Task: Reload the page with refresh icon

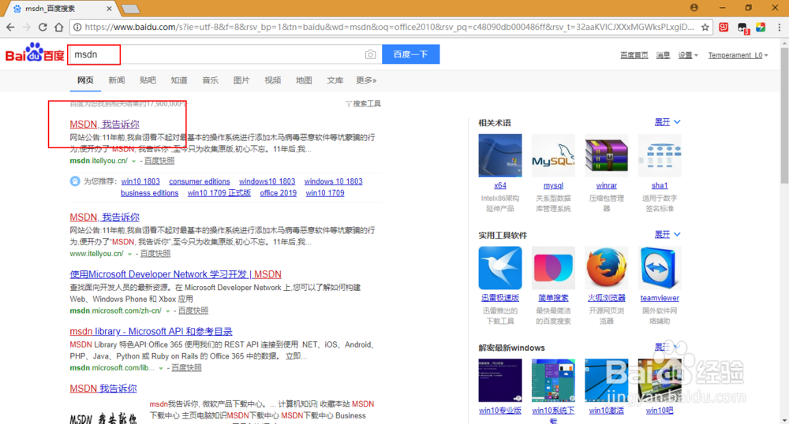Action: coord(43,27)
